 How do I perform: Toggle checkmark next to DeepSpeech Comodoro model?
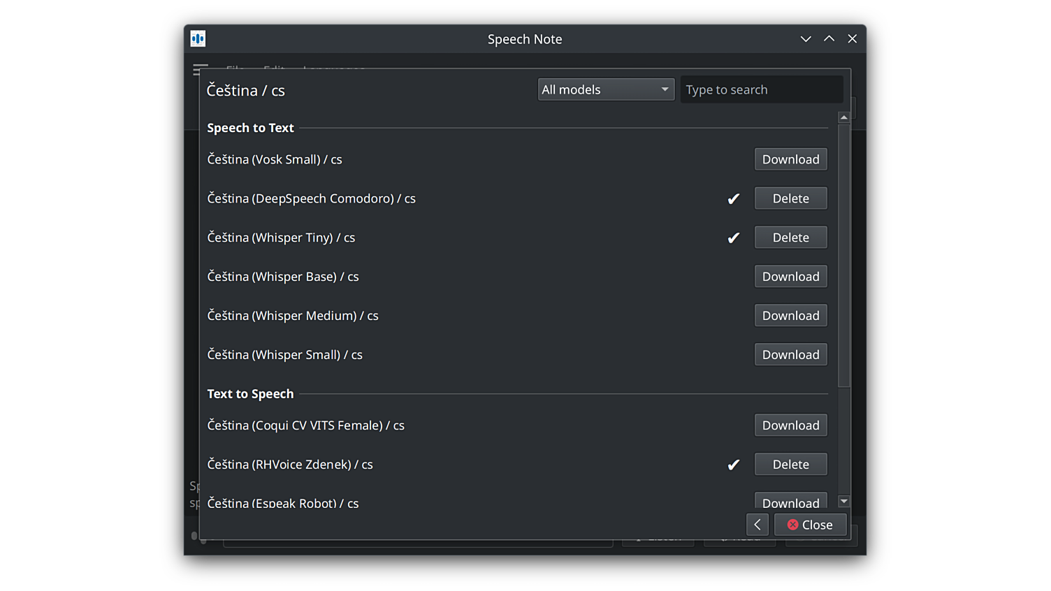point(733,198)
